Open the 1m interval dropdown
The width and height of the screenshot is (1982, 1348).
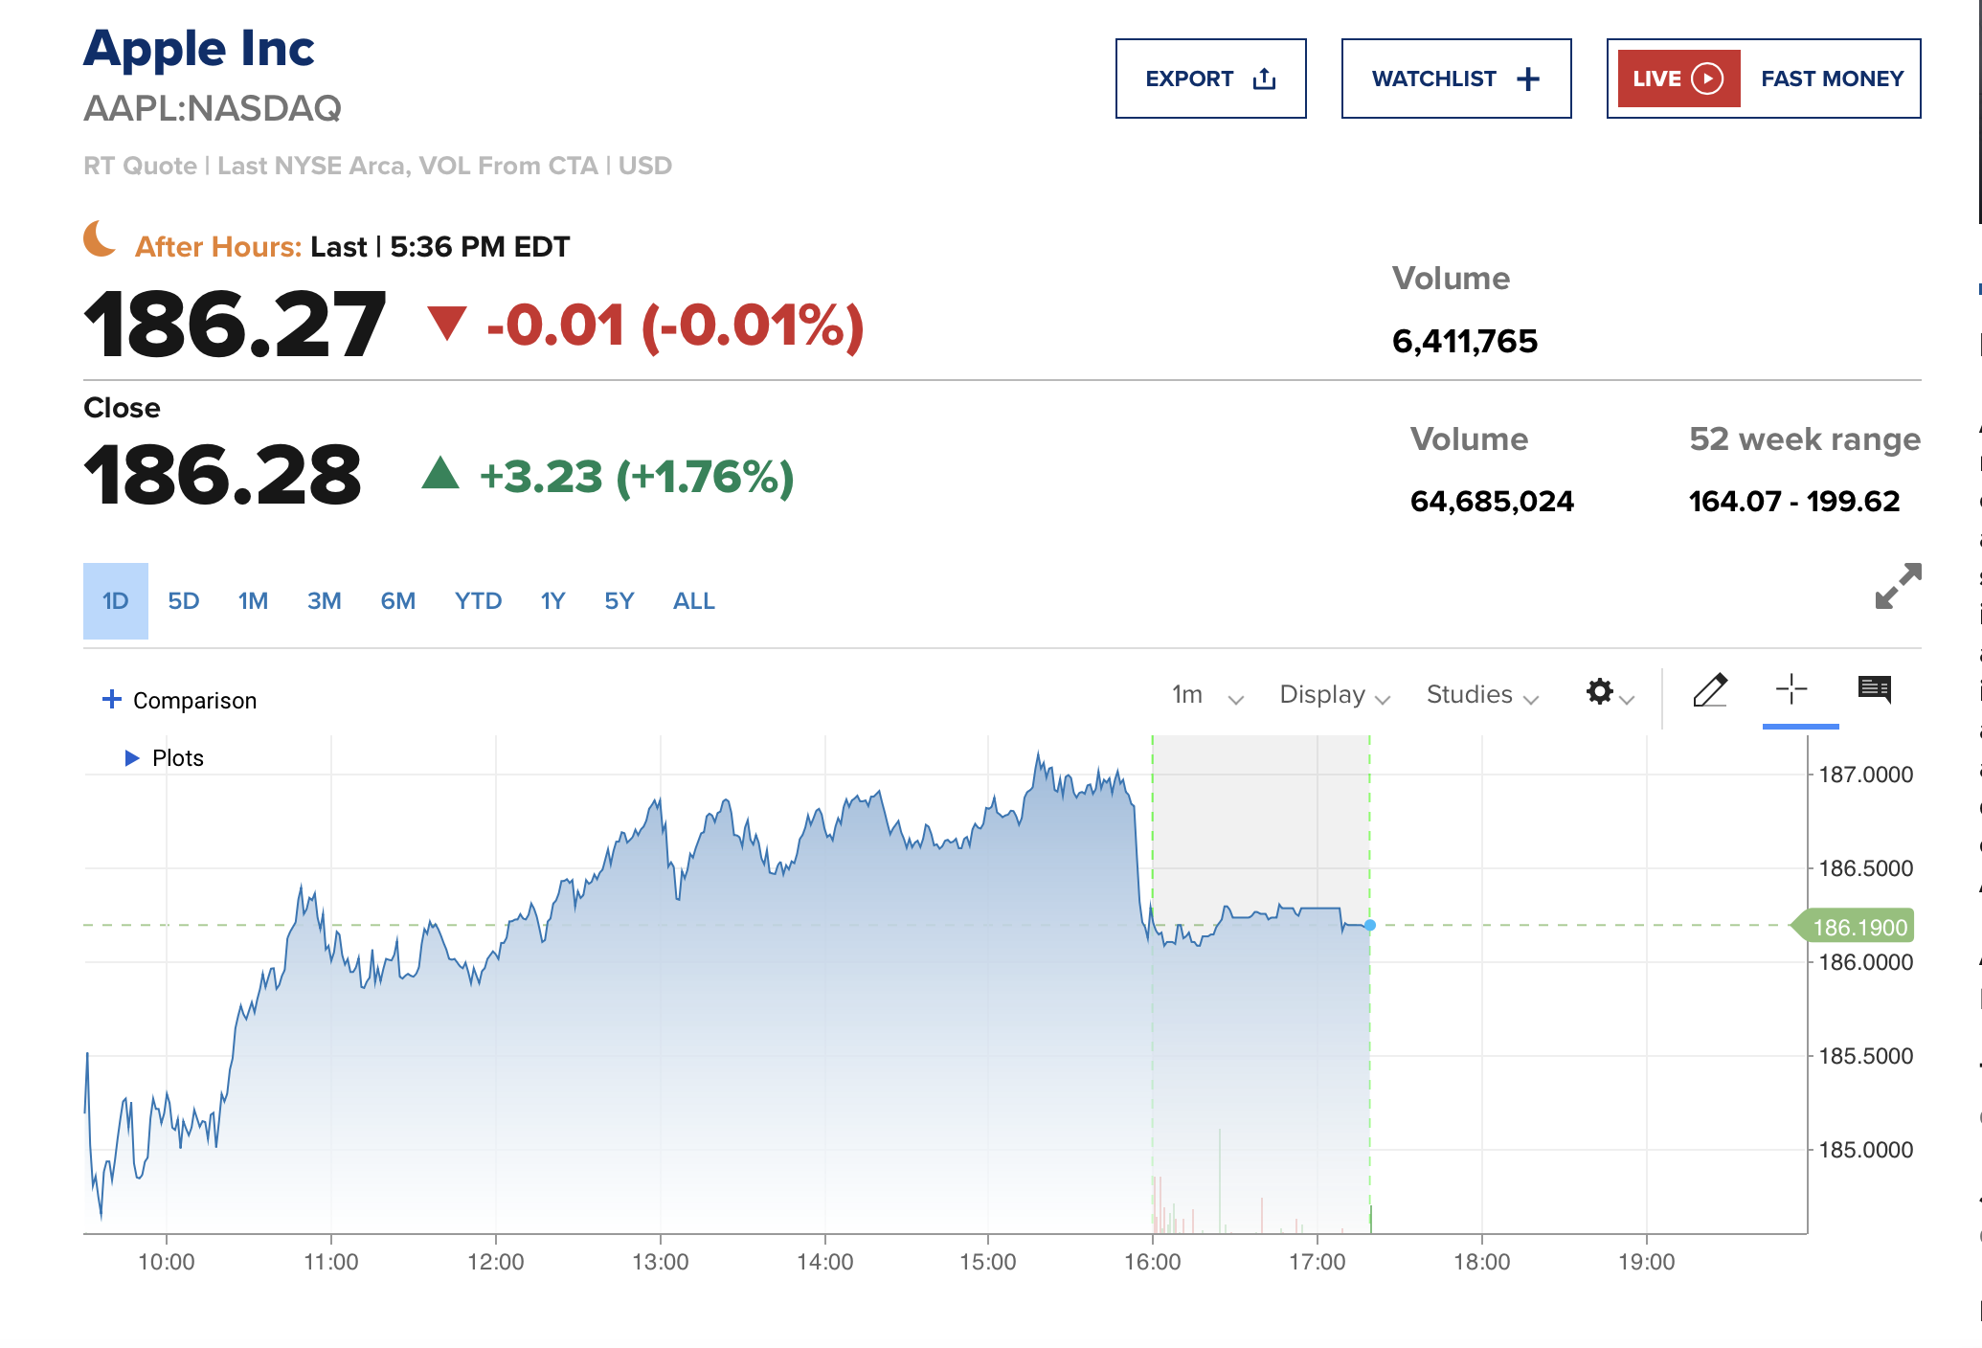1206,695
